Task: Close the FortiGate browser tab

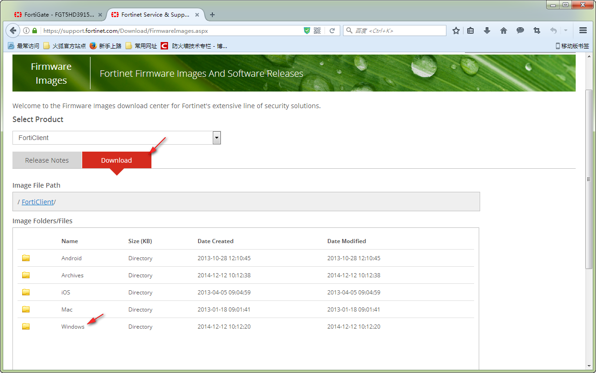Action: [100, 15]
